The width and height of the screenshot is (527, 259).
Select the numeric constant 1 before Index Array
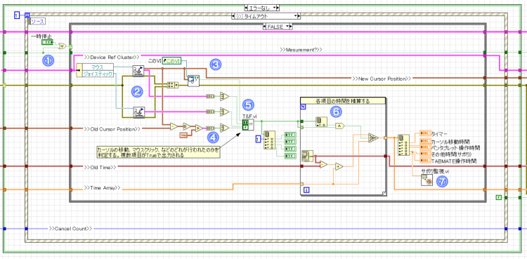[x=258, y=138]
